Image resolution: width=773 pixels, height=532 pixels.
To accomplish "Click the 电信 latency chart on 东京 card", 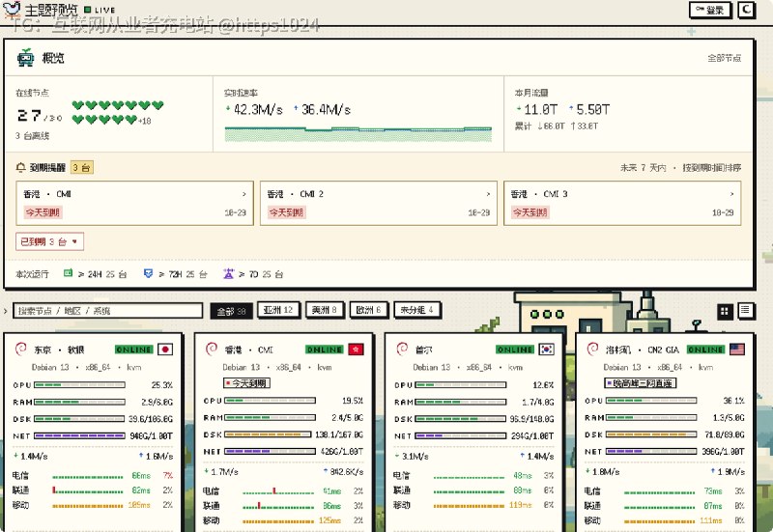I will tap(87, 476).
